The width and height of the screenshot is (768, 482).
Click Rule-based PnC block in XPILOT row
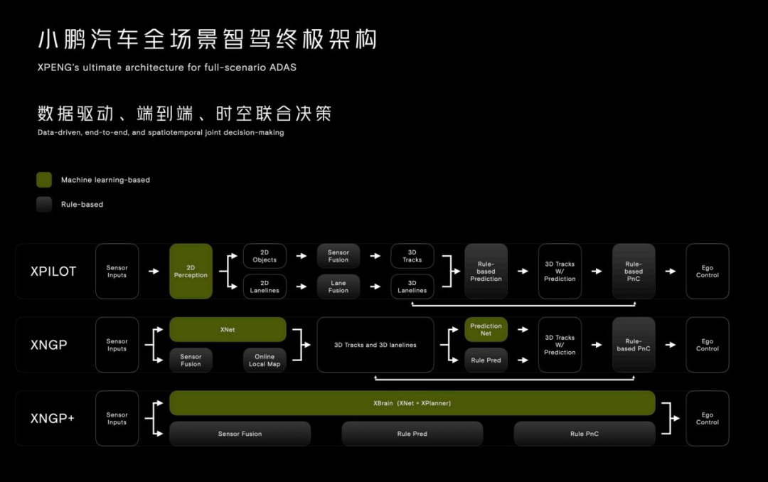[x=634, y=272]
